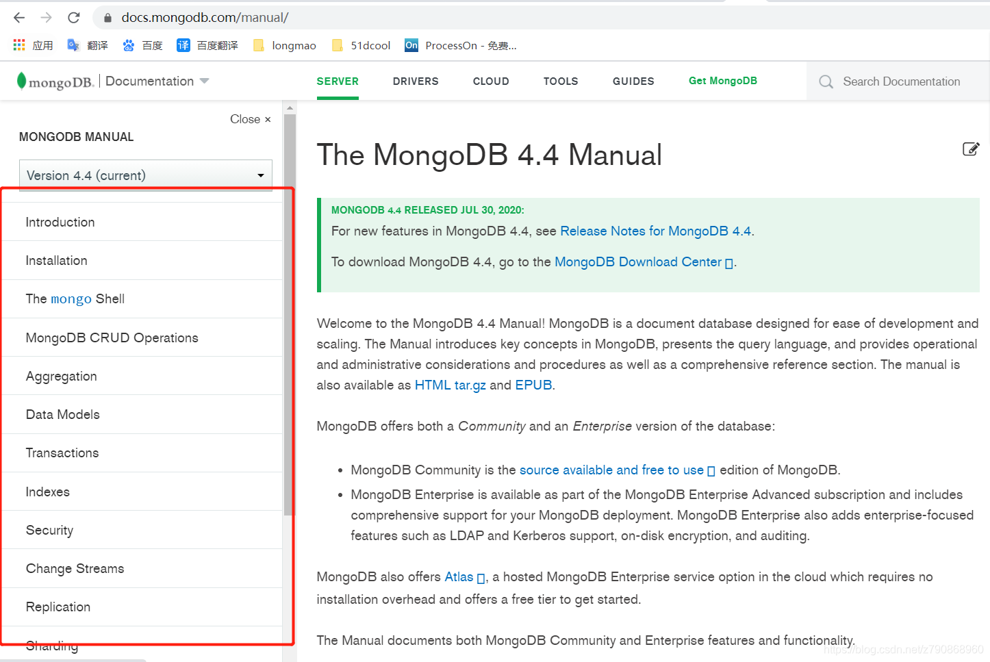Open Transactions in the sidebar
Viewport: 990px width, 662px height.
point(62,453)
